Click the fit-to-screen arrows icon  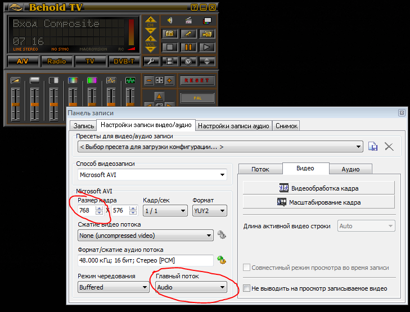point(159,80)
